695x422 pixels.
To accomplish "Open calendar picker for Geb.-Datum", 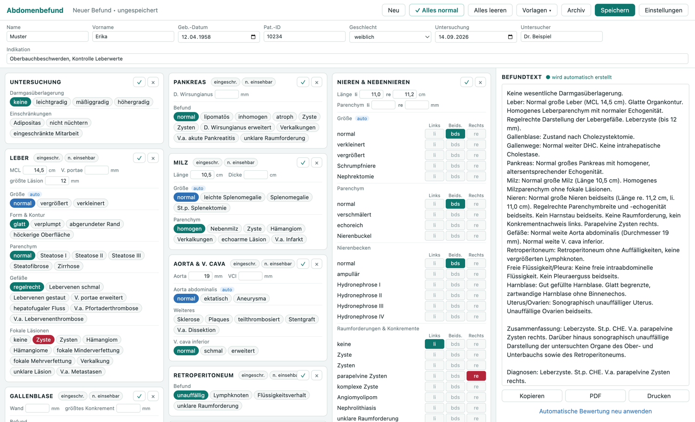I will [253, 37].
